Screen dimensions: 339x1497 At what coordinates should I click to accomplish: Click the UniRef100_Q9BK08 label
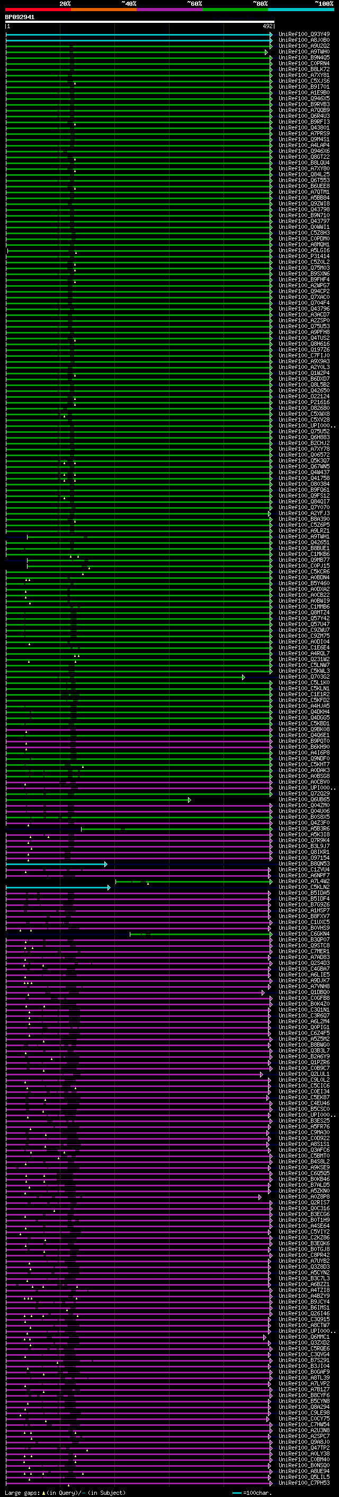pyautogui.click(x=304, y=729)
